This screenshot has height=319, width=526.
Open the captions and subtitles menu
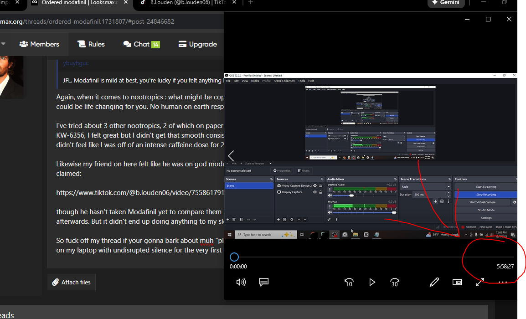tap(263, 282)
